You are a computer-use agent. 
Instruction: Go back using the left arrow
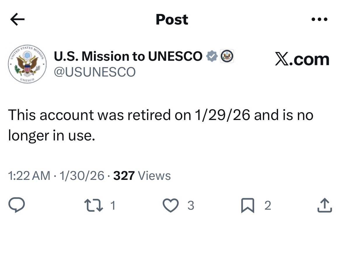click(x=17, y=20)
